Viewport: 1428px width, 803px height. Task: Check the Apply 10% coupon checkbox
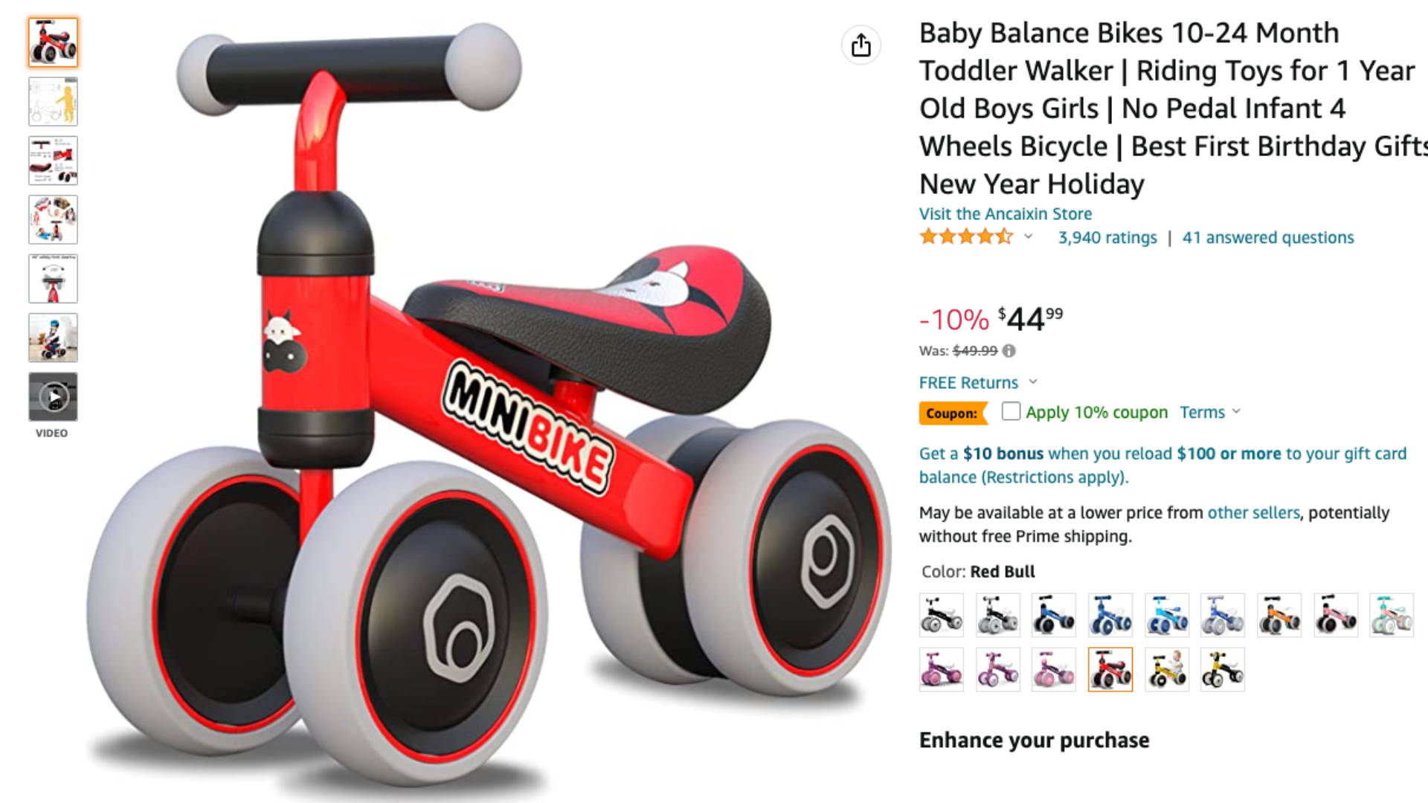click(x=1011, y=411)
